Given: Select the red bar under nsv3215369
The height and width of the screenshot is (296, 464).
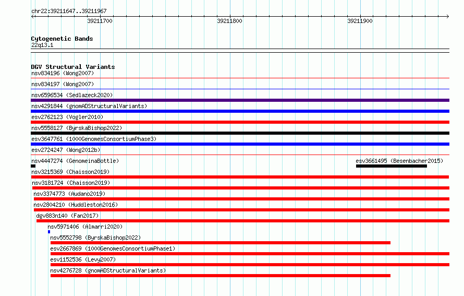Looking at the screenshot, I should pos(240,177).
